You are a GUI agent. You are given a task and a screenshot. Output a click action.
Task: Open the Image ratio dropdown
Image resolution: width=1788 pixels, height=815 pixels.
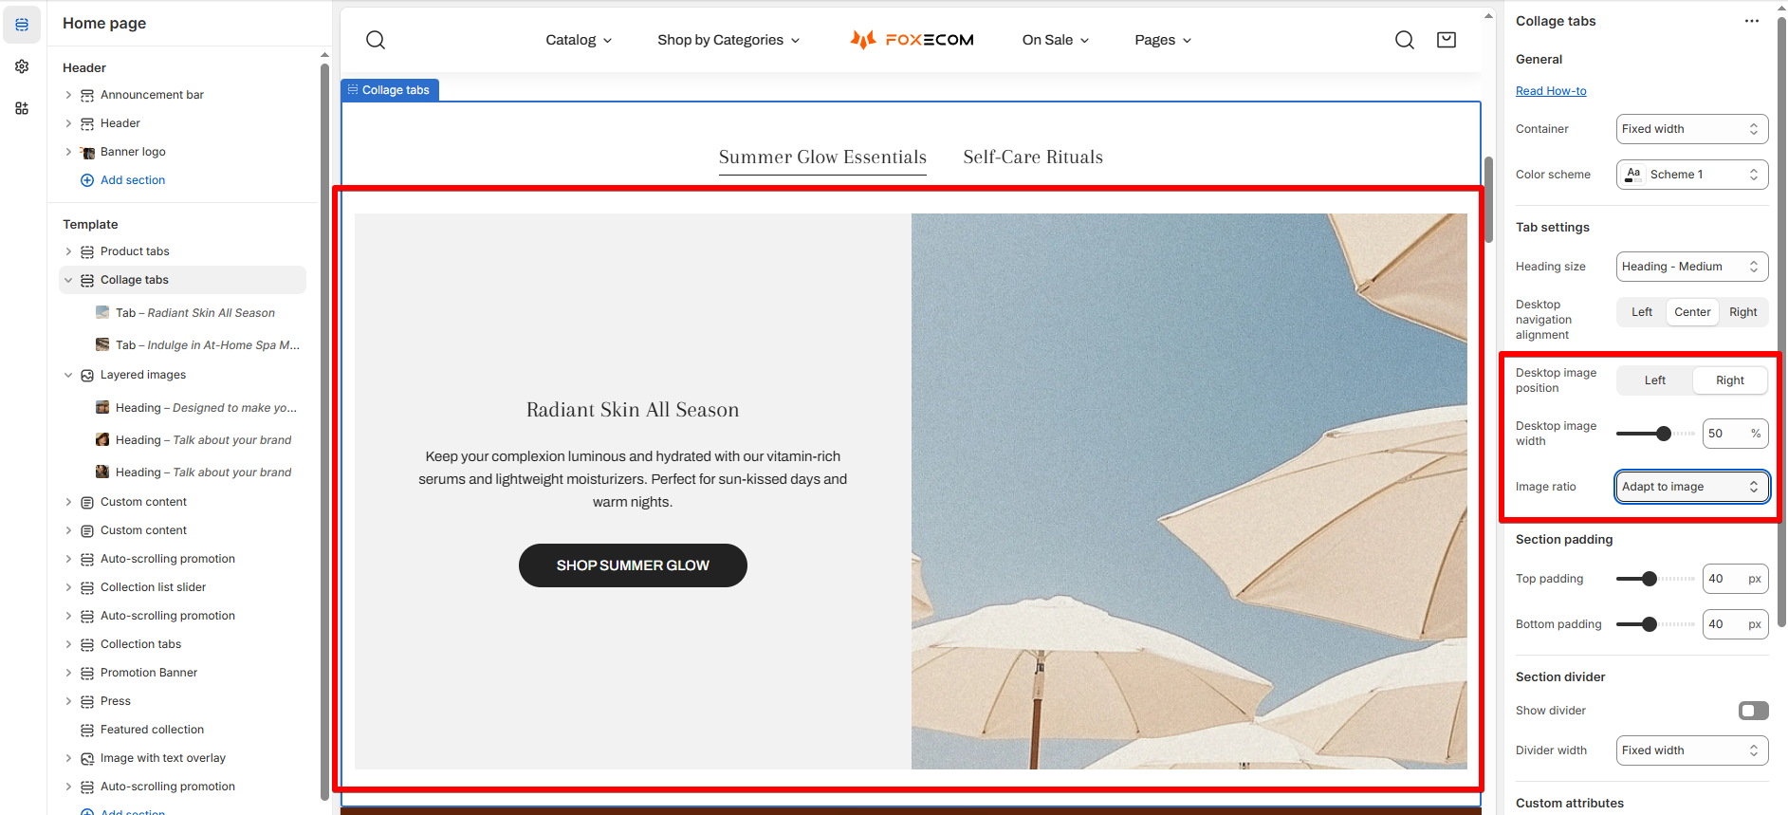tap(1692, 487)
